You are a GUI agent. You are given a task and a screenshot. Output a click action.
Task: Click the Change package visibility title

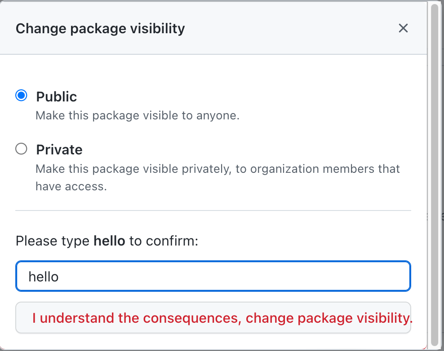tap(100, 28)
